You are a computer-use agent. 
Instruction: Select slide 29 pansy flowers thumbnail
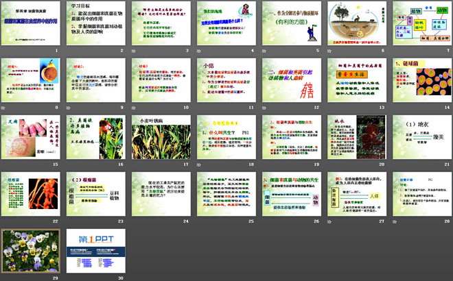[x=31, y=251]
